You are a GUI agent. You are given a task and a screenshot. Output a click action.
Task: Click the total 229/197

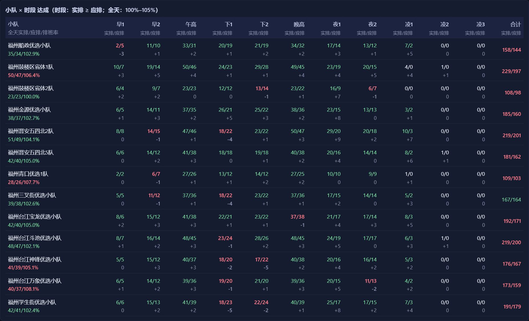(511, 71)
